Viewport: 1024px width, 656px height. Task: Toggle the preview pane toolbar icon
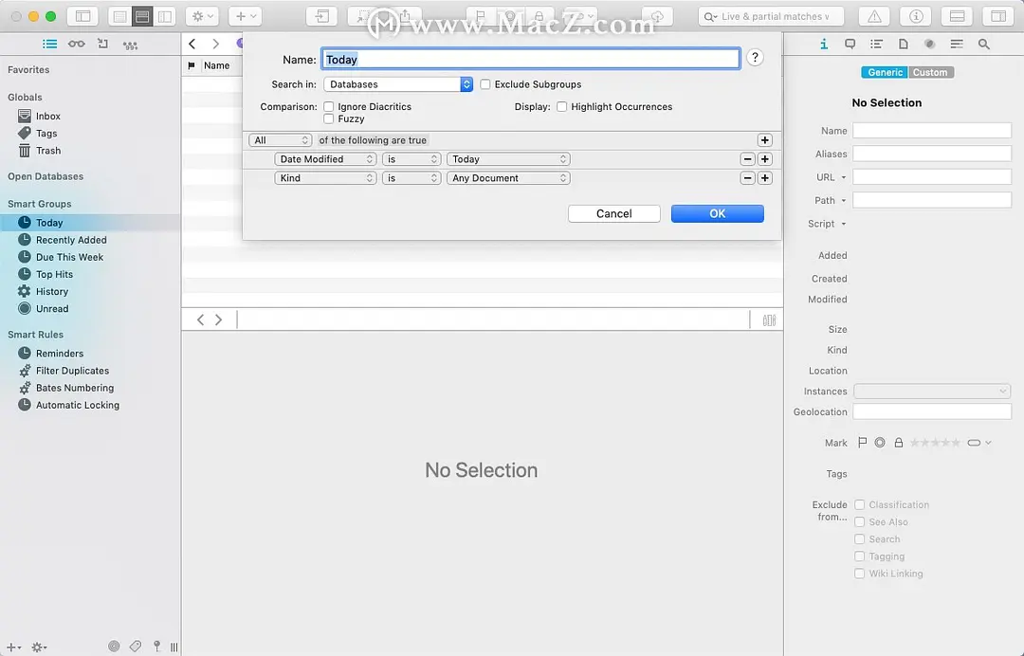click(x=957, y=16)
